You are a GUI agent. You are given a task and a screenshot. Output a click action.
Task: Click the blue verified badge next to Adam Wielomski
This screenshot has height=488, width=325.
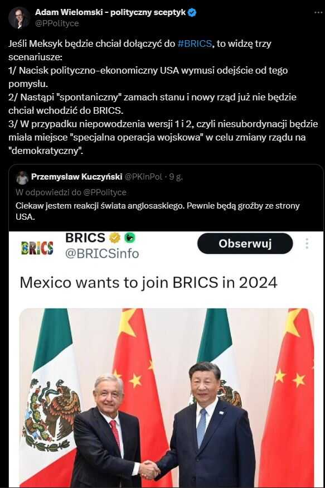(x=192, y=13)
